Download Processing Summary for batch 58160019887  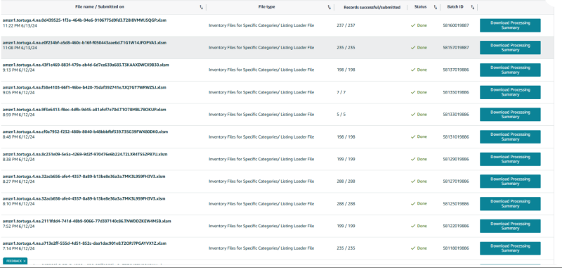pyautogui.click(x=510, y=25)
